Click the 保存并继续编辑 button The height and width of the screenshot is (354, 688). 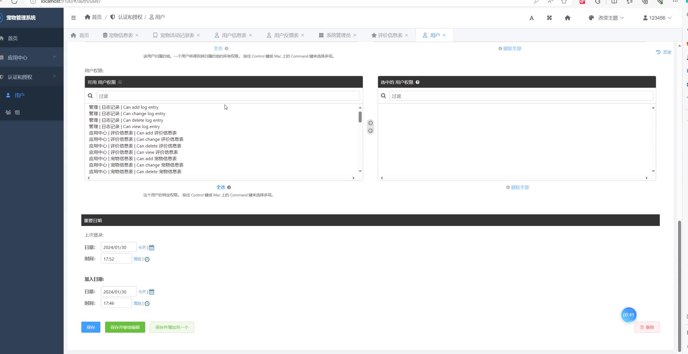125,327
